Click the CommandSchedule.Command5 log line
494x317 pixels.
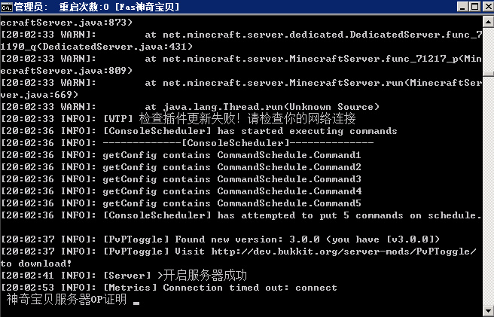tap(181, 203)
